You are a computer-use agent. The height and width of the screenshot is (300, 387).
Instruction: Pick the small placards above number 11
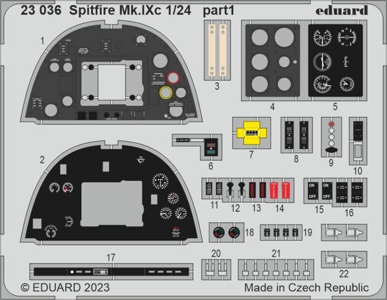214,188
